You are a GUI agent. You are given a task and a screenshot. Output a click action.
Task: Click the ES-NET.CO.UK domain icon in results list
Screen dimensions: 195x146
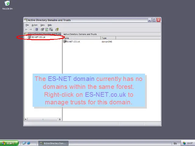[x=64, y=41]
